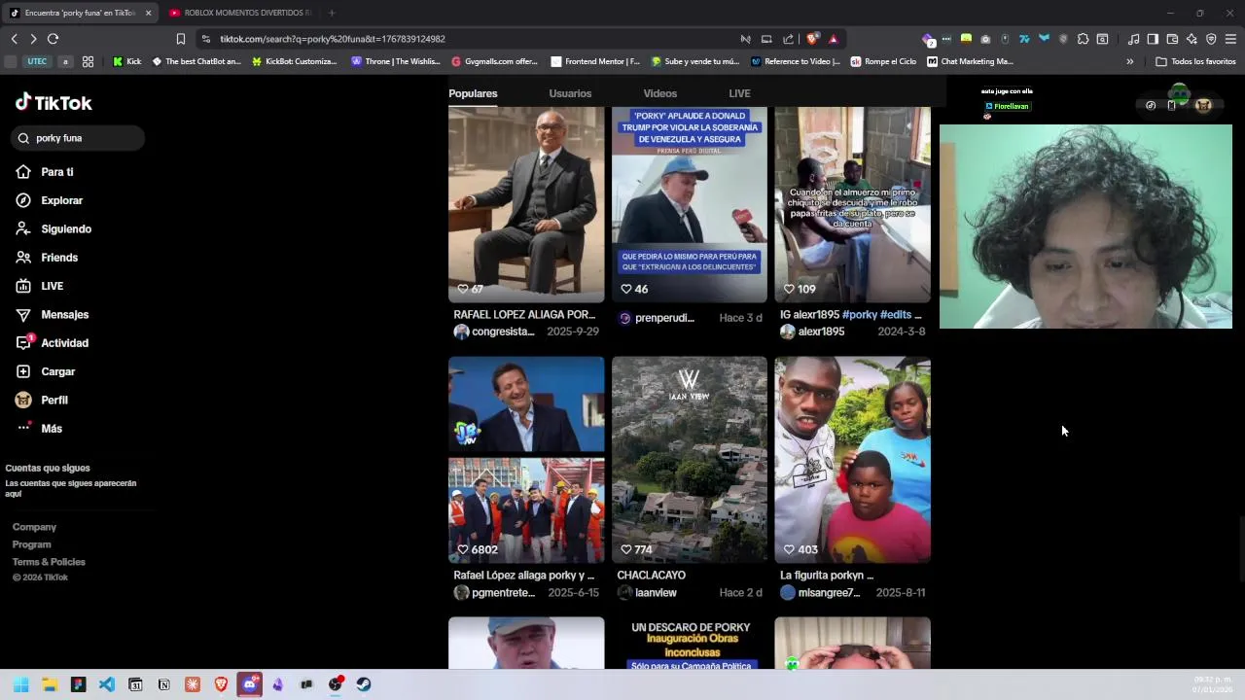This screenshot has width=1245, height=700.
Task: Open the almuerzo primo chiquito video
Action: click(x=852, y=204)
